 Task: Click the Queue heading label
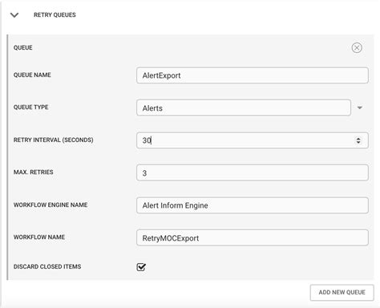[23, 47]
